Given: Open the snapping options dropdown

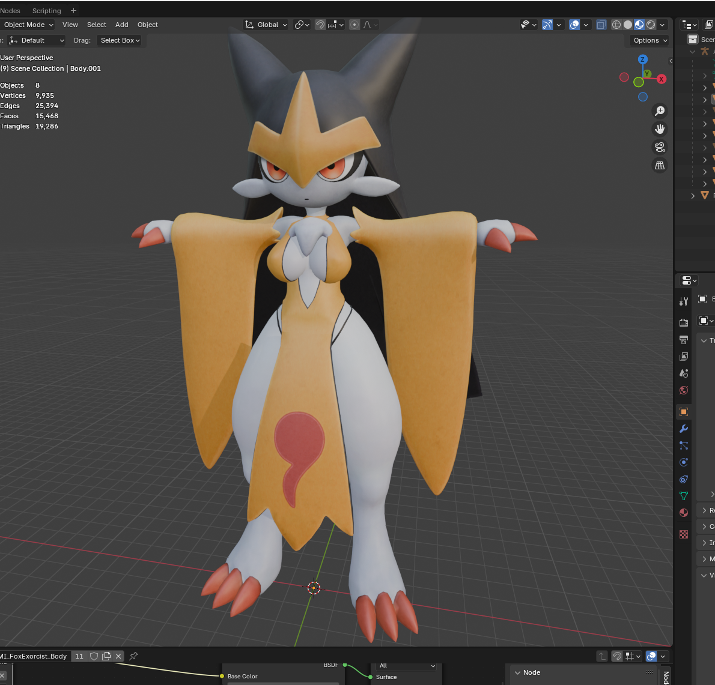Looking at the screenshot, I should pyautogui.click(x=336, y=25).
